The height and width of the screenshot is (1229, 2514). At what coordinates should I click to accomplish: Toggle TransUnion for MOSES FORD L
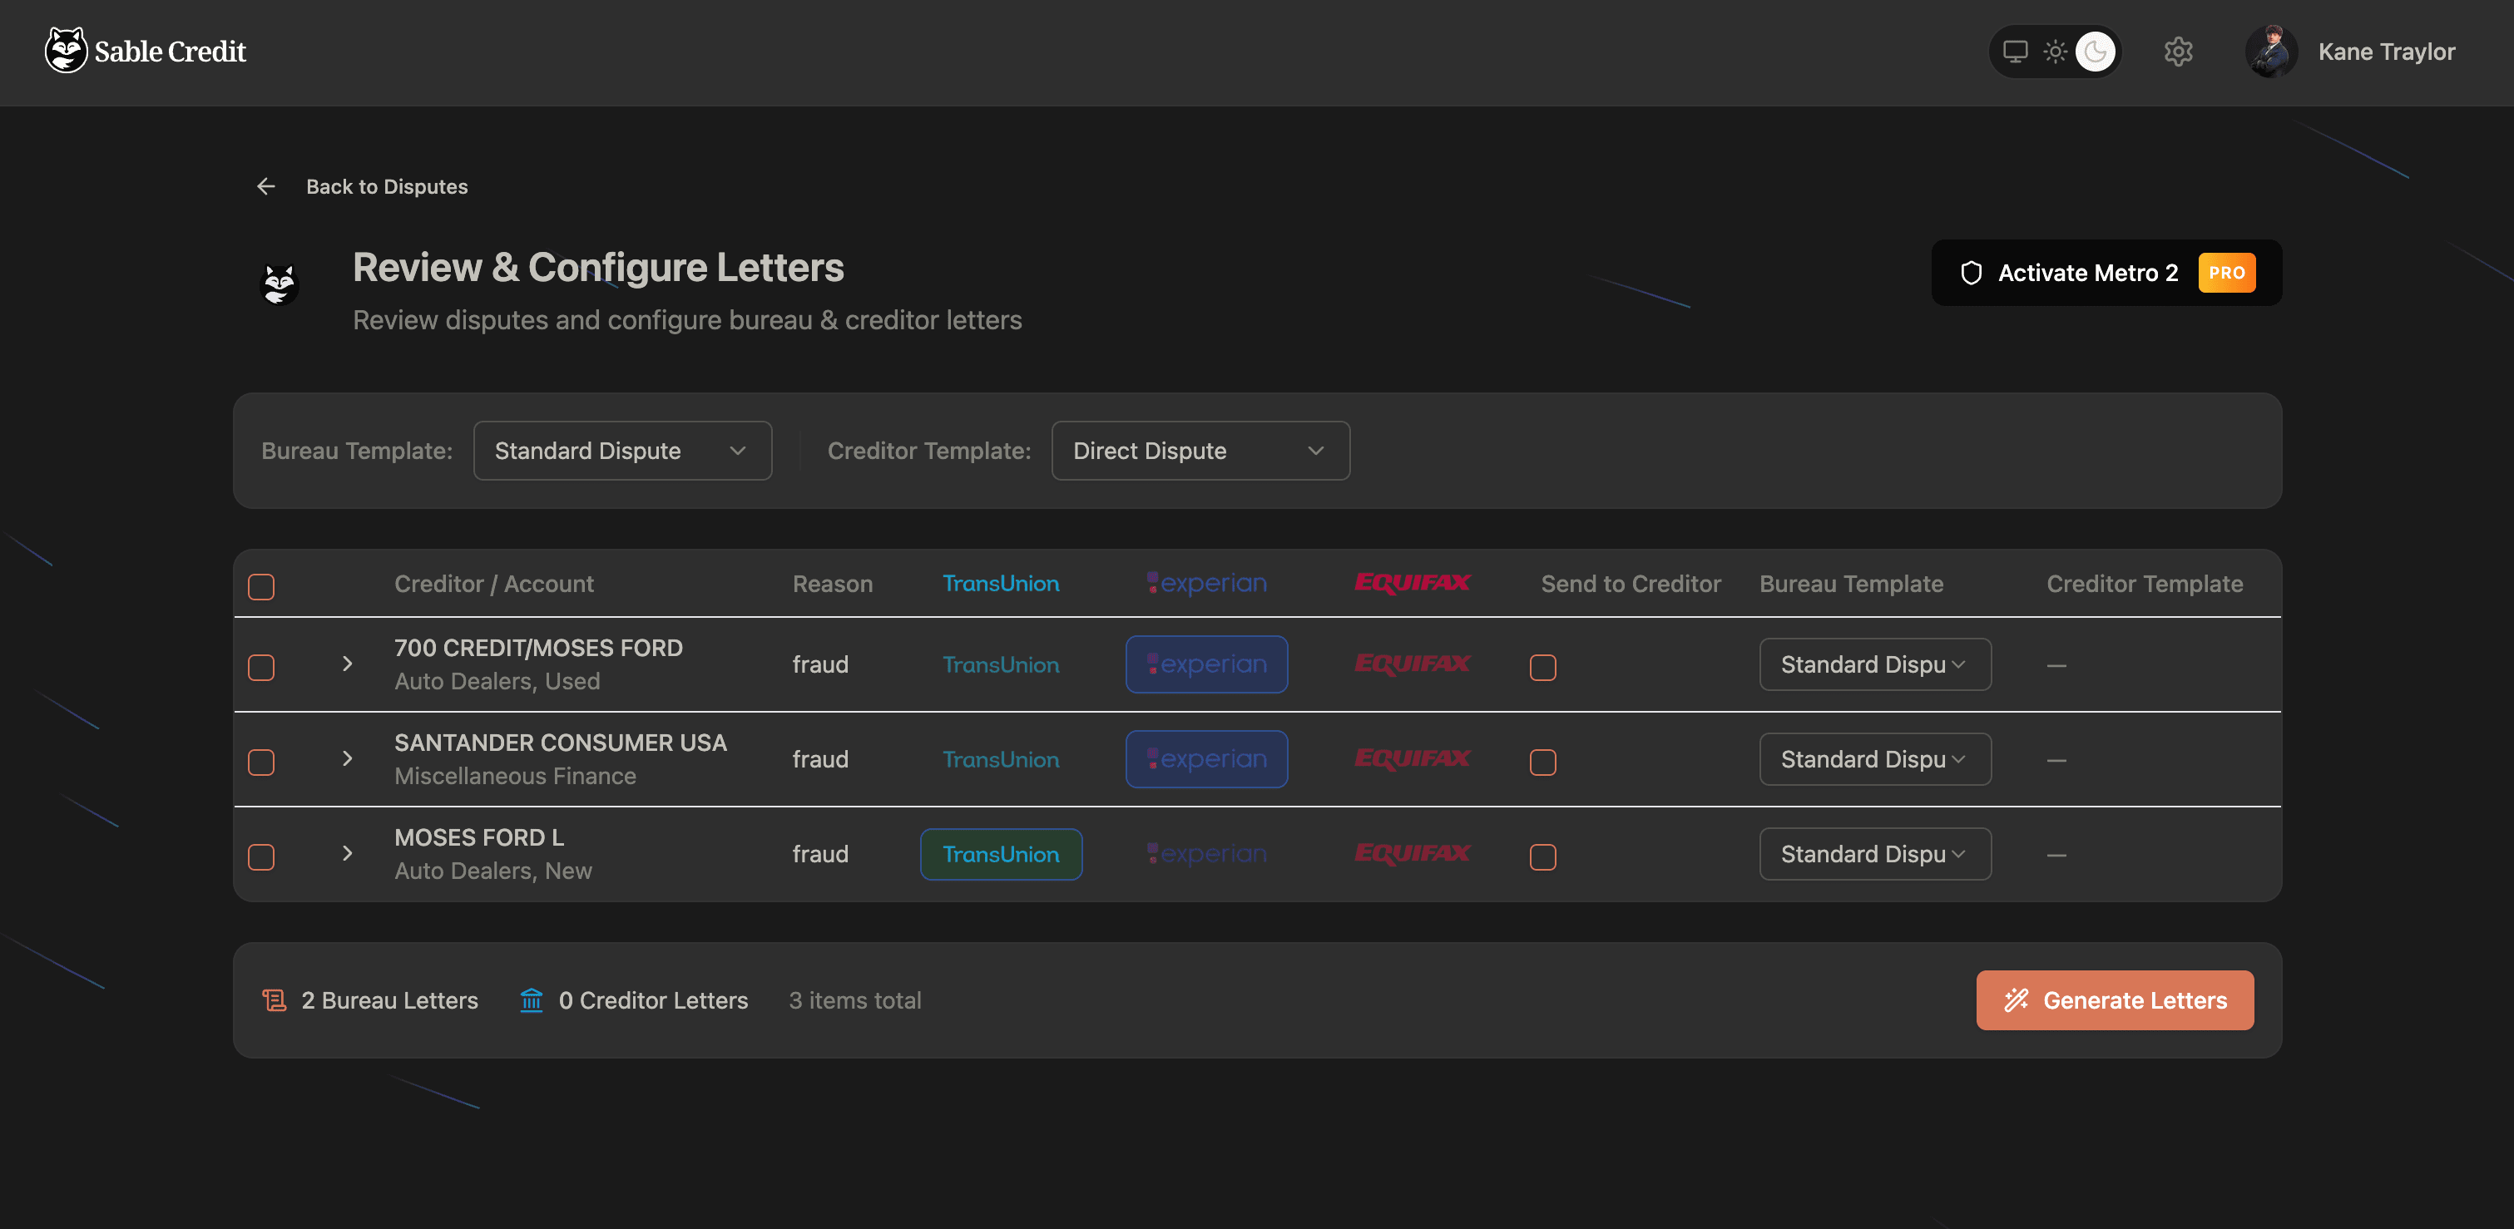coord(1000,853)
